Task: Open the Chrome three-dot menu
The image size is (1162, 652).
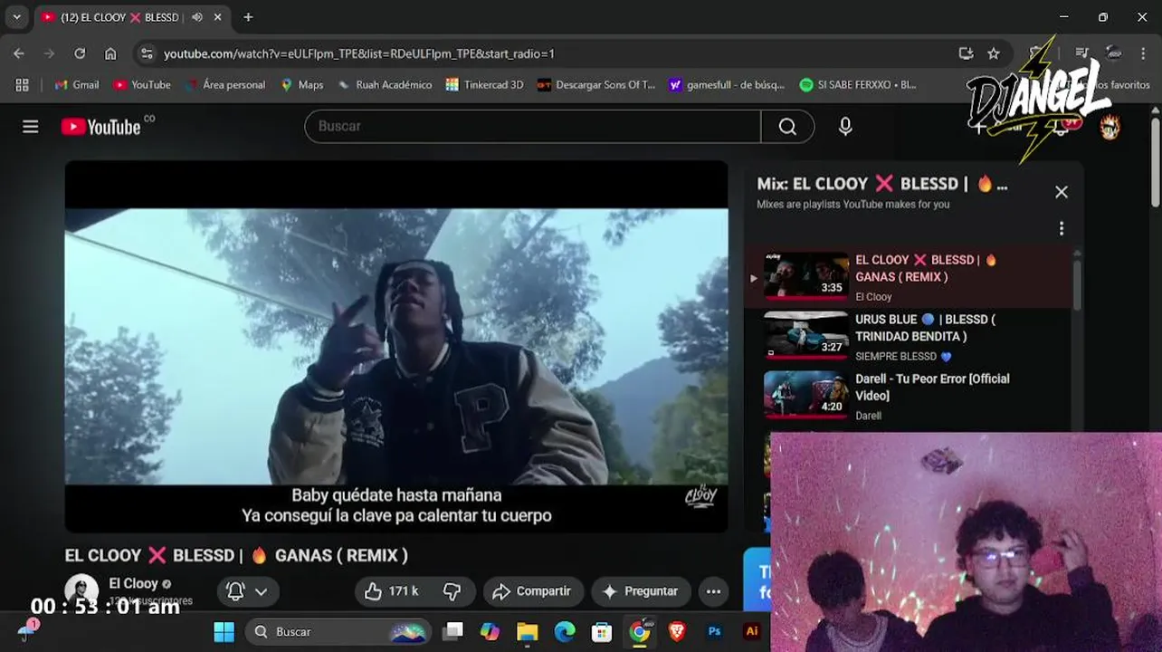Action: tap(1145, 53)
